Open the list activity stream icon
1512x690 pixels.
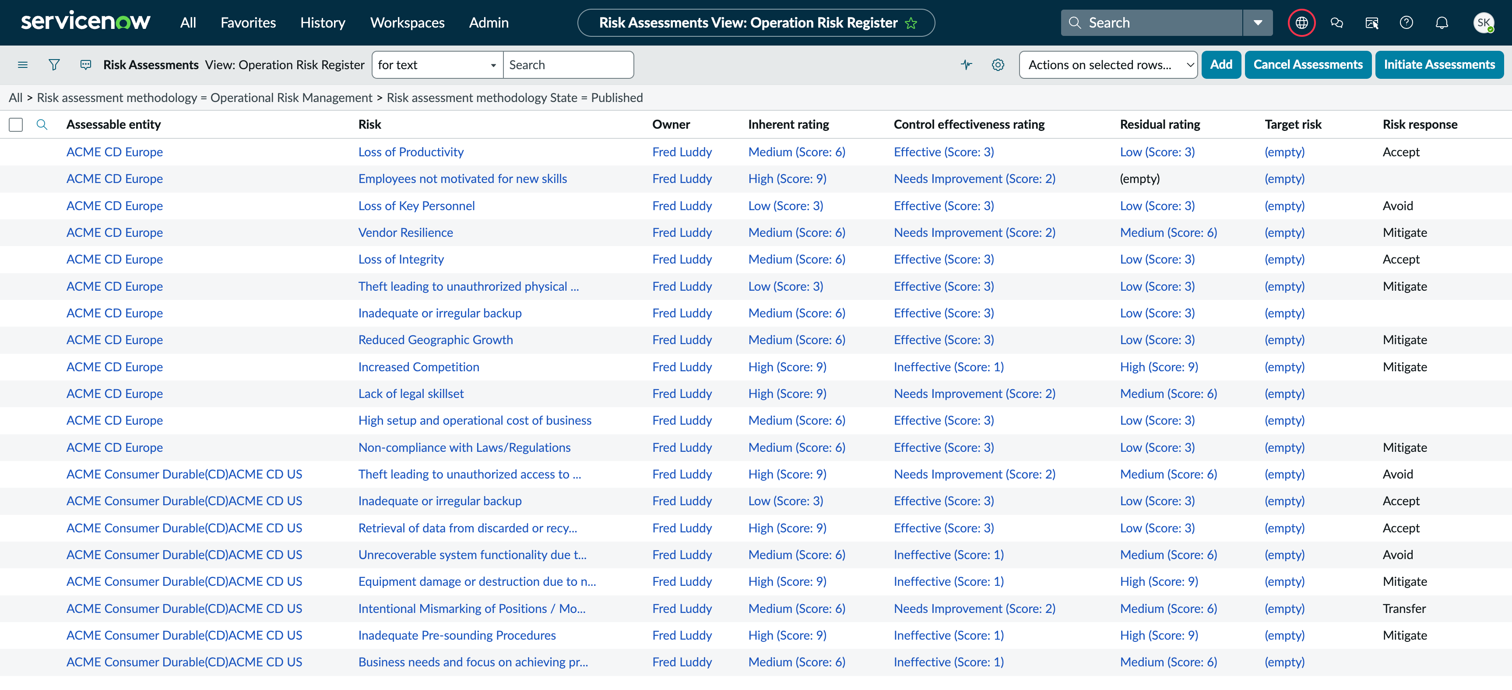[86, 65]
